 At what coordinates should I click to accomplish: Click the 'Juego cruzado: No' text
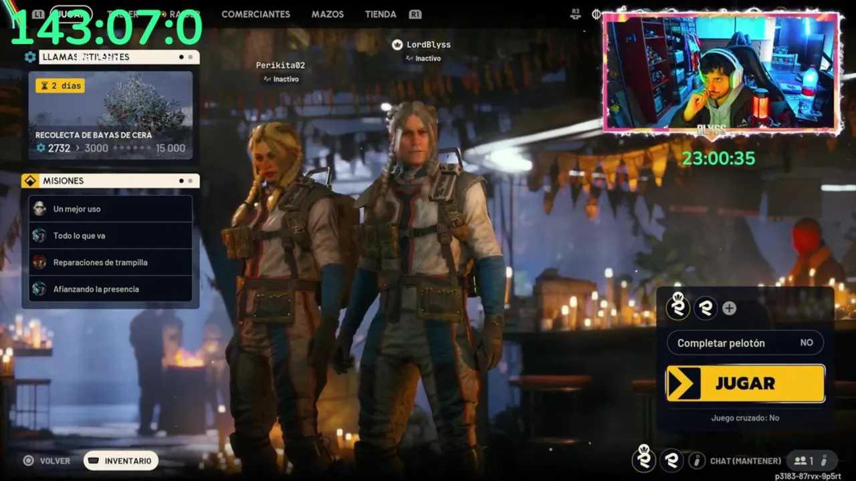pos(745,418)
